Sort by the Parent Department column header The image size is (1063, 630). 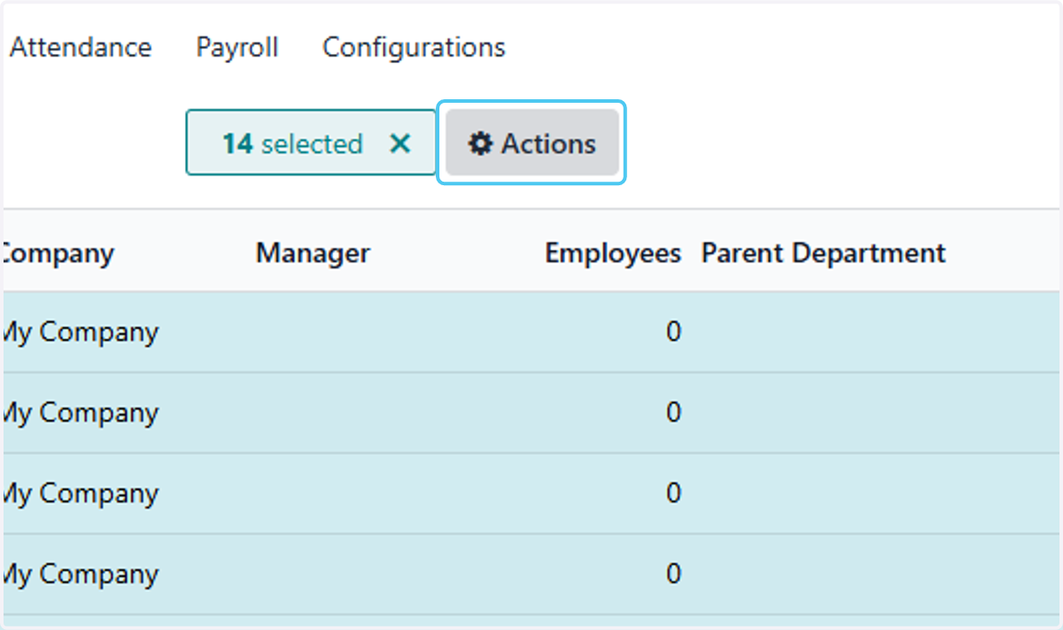tap(824, 253)
